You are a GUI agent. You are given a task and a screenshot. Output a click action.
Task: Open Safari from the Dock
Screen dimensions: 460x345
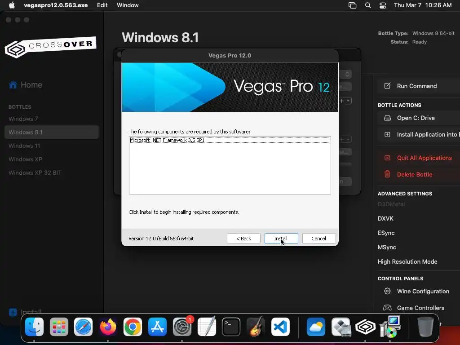pos(83,327)
